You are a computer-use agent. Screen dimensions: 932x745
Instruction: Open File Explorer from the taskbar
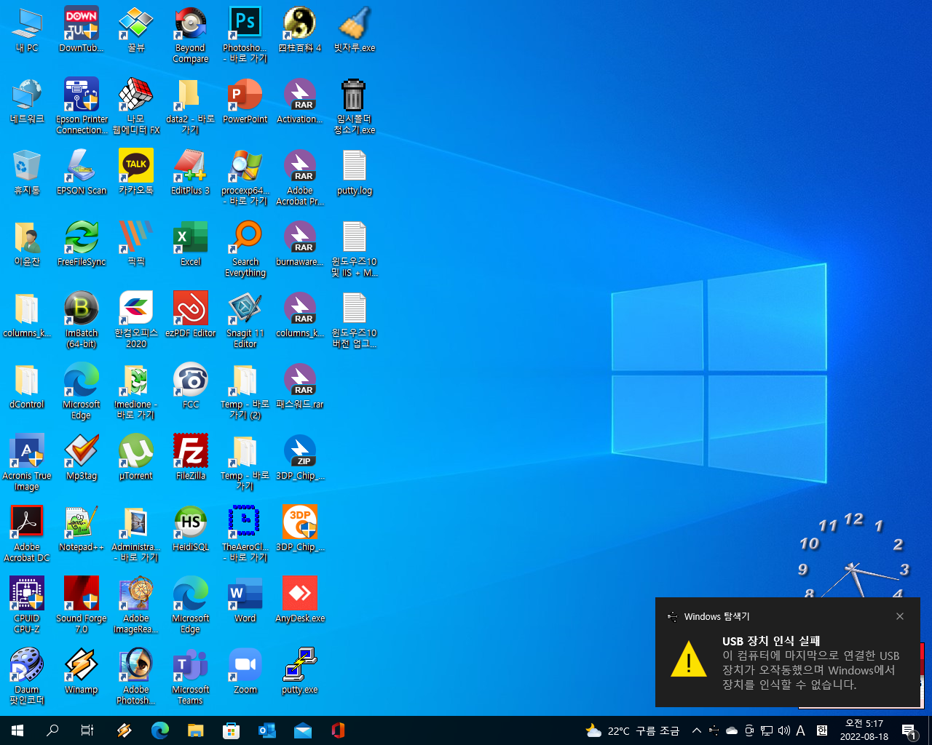click(x=195, y=730)
